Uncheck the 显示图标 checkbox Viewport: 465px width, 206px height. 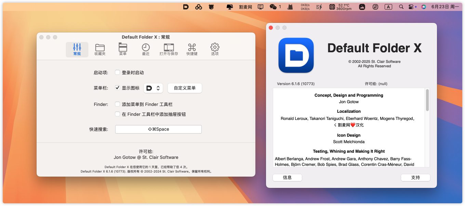click(x=118, y=88)
